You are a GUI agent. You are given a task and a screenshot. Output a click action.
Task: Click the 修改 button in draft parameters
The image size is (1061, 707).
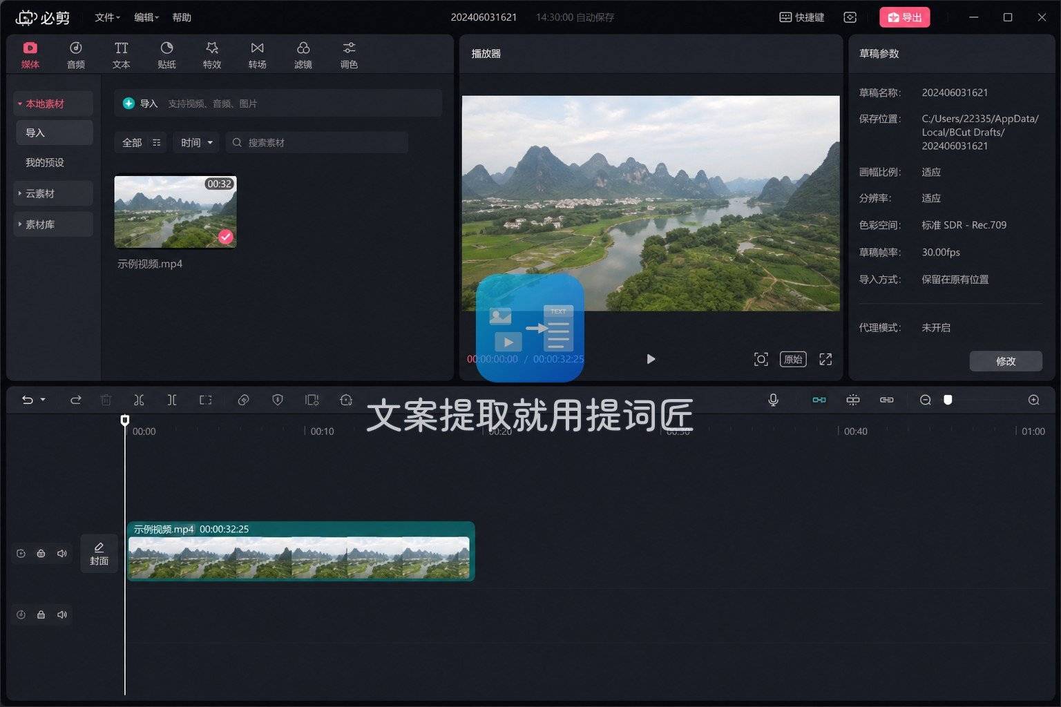click(1006, 361)
